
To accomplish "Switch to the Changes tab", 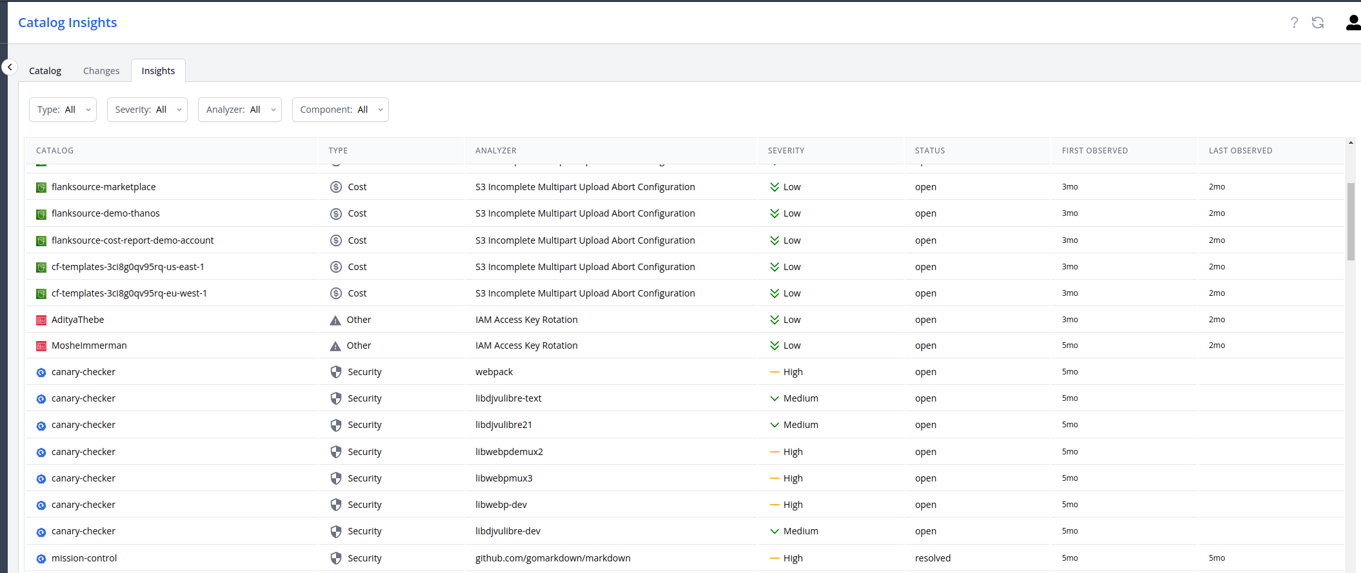I will 101,71.
